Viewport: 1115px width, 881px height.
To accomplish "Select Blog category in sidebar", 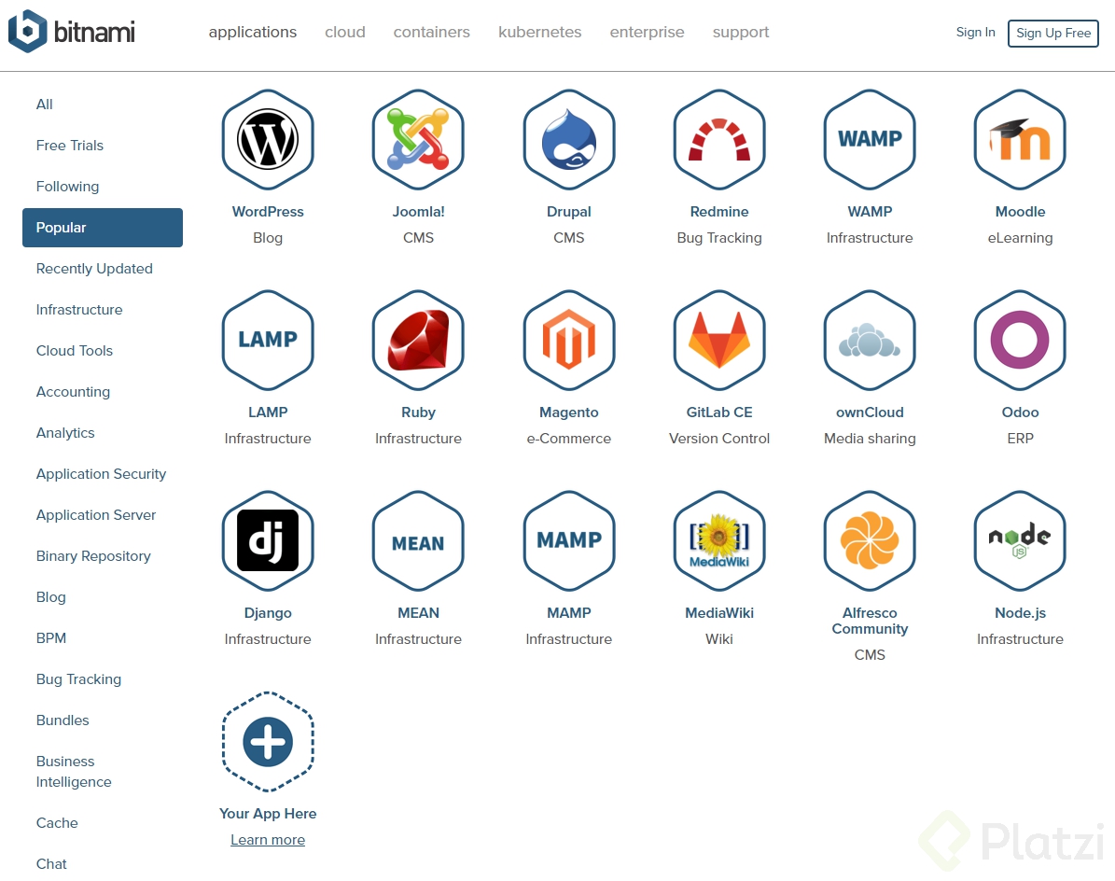I will point(51,597).
